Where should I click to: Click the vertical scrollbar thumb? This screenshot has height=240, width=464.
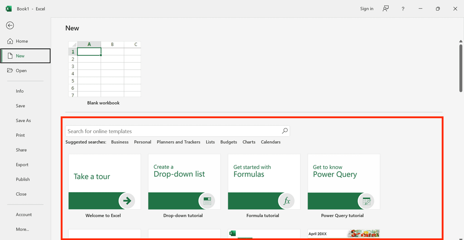tap(461, 68)
